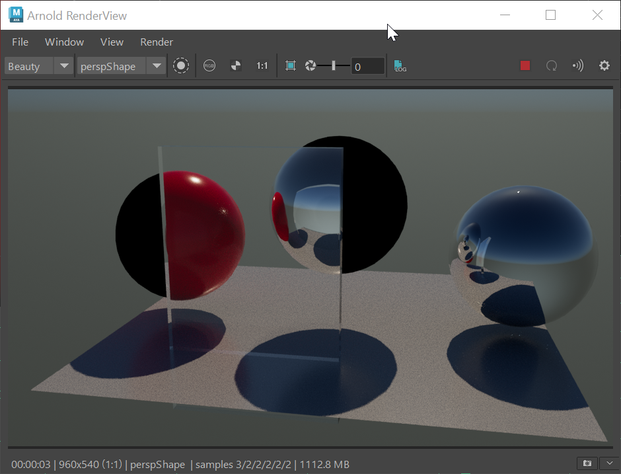Image resolution: width=621 pixels, height=474 pixels.
Task: Open the Render menu
Action: pyautogui.click(x=156, y=42)
